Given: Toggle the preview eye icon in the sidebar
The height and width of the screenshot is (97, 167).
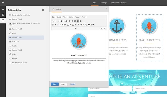Looking at the screenshot, I should coord(3,9).
